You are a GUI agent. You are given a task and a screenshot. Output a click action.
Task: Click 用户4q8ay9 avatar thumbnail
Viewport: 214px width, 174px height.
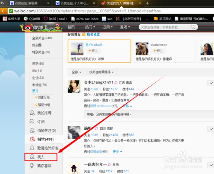(x=77, y=49)
